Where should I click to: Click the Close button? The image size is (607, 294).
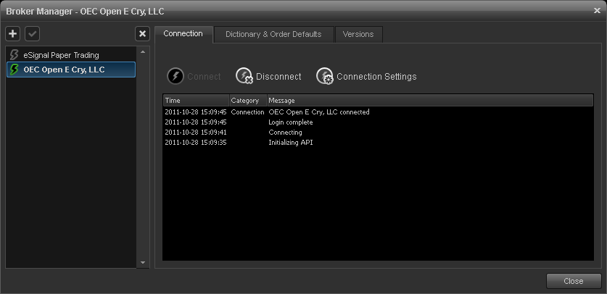[574, 281]
